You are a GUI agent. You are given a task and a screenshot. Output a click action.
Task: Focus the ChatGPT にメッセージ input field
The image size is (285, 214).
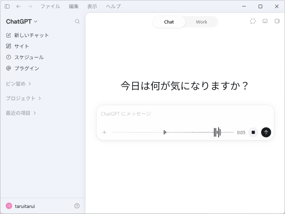click(185, 114)
